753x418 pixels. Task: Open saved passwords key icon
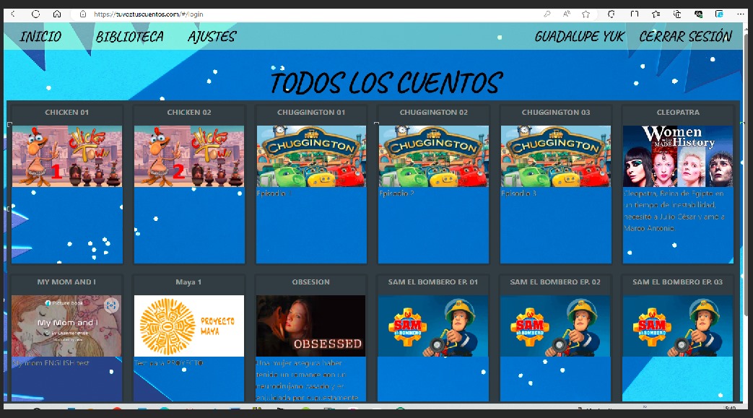pos(547,14)
